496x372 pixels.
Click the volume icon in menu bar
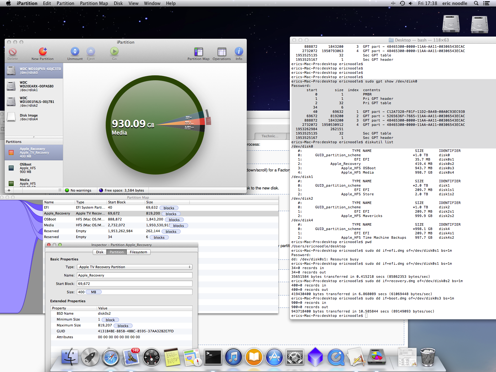click(411, 3)
